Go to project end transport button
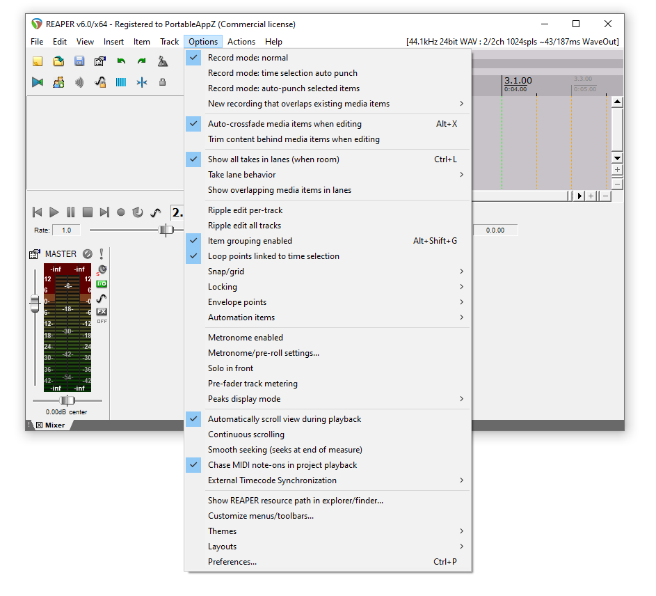 point(104,212)
